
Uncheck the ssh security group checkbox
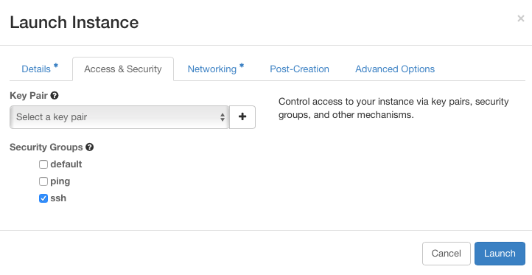click(x=43, y=198)
